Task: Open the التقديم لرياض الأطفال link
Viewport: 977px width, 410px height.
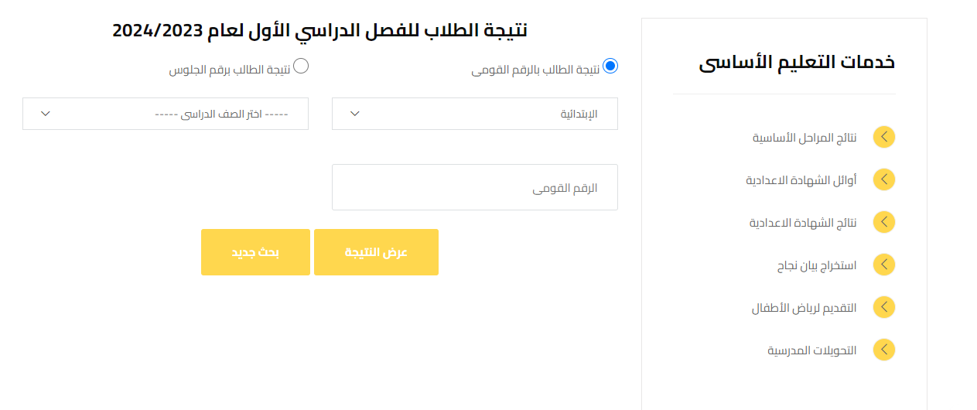Action: click(804, 308)
